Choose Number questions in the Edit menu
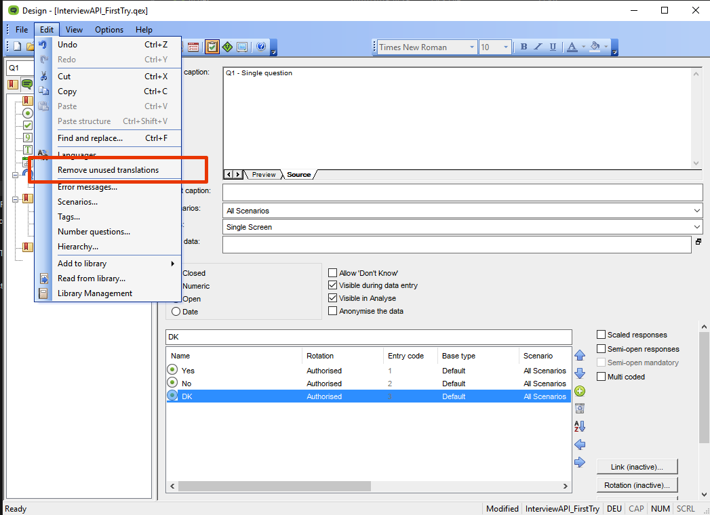This screenshot has width=710, height=515. point(109,232)
